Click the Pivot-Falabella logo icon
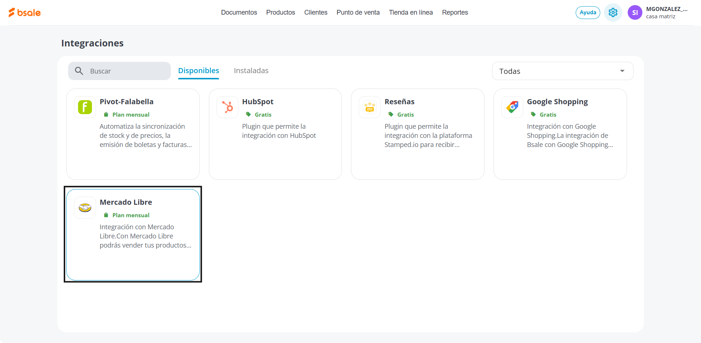This screenshot has height=343, width=701. tap(85, 107)
